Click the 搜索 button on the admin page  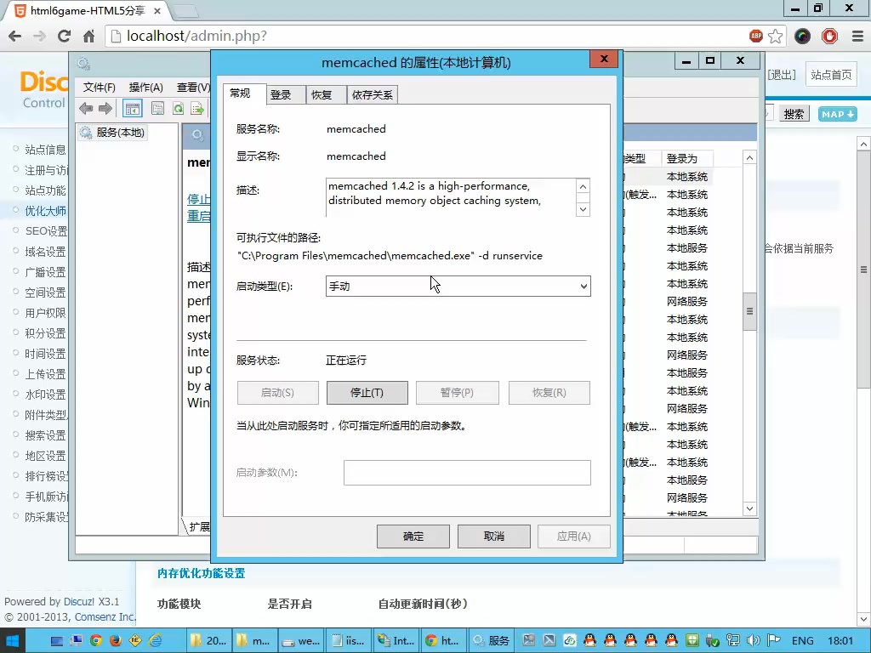click(x=794, y=114)
